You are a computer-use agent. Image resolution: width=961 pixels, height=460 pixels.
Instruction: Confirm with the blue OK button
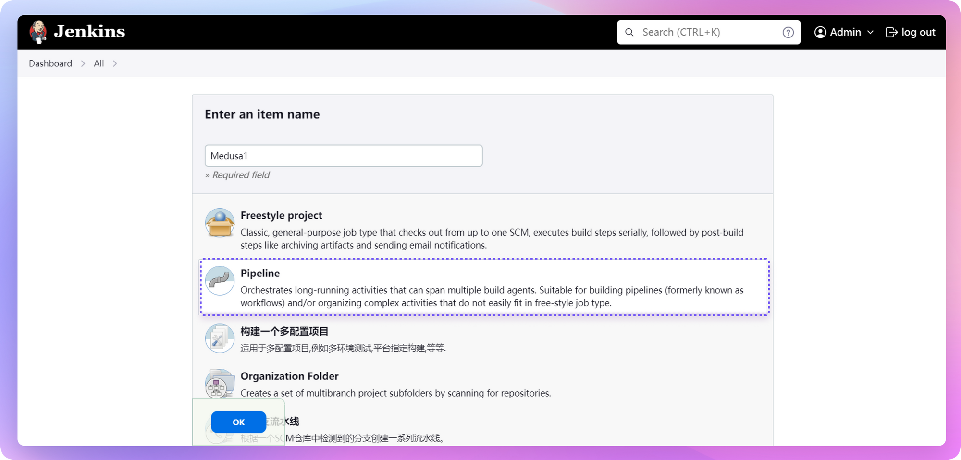click(238, 422)
